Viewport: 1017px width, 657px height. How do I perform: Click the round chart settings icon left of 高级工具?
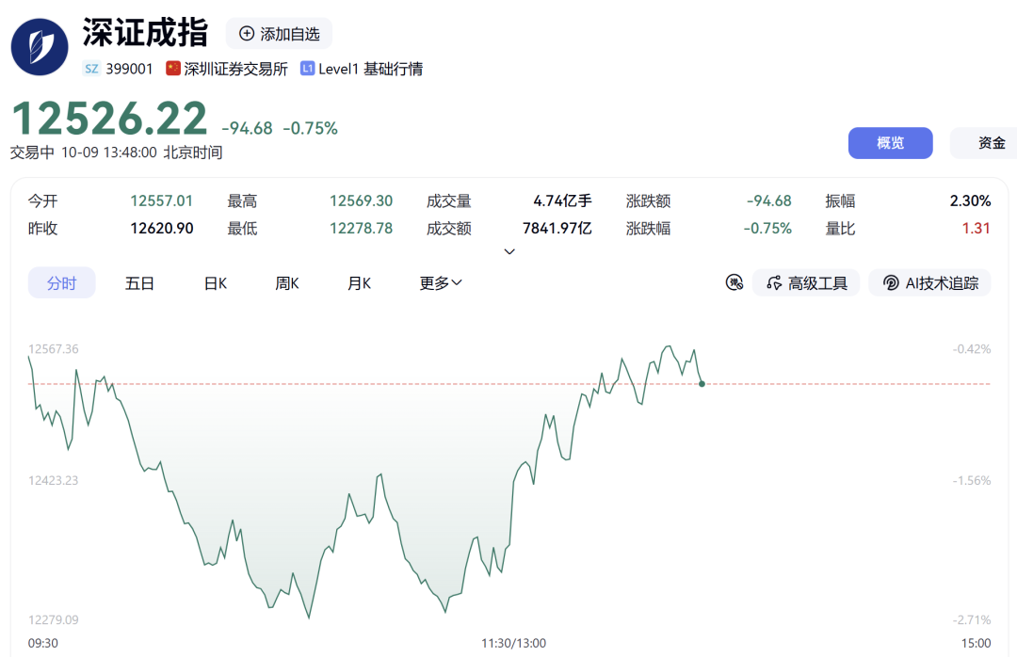734,282
